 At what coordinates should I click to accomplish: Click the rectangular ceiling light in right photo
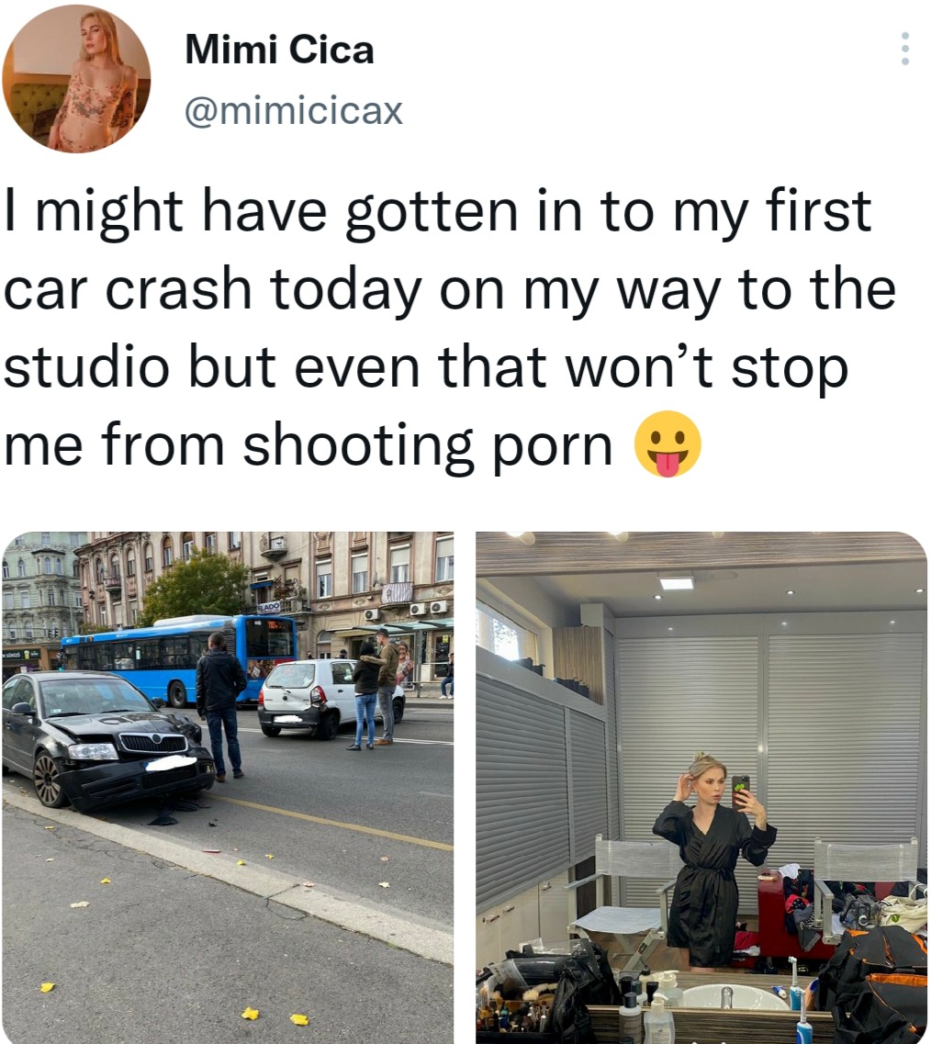point(677,583)
